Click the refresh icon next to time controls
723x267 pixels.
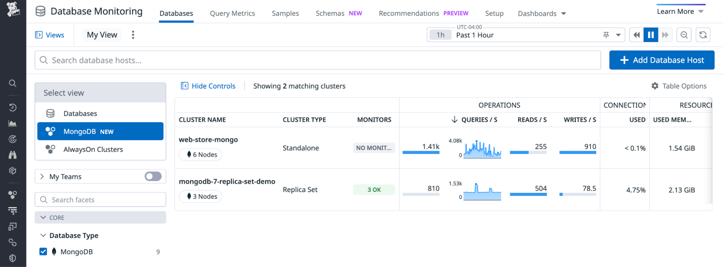703,35
